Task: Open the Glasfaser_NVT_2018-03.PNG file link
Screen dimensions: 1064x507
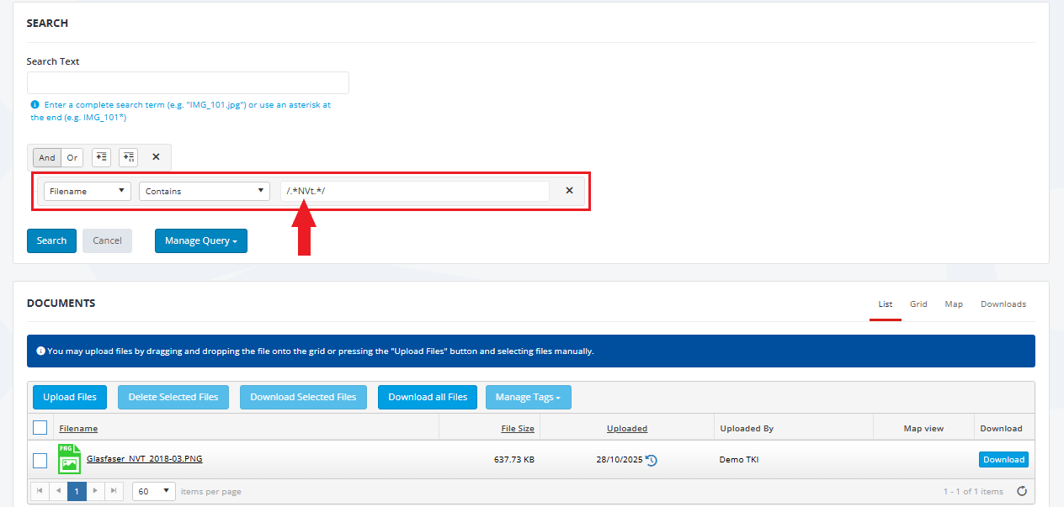Action: point(144,459)
